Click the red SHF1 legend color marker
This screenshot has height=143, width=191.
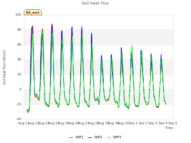pos(71,138)
